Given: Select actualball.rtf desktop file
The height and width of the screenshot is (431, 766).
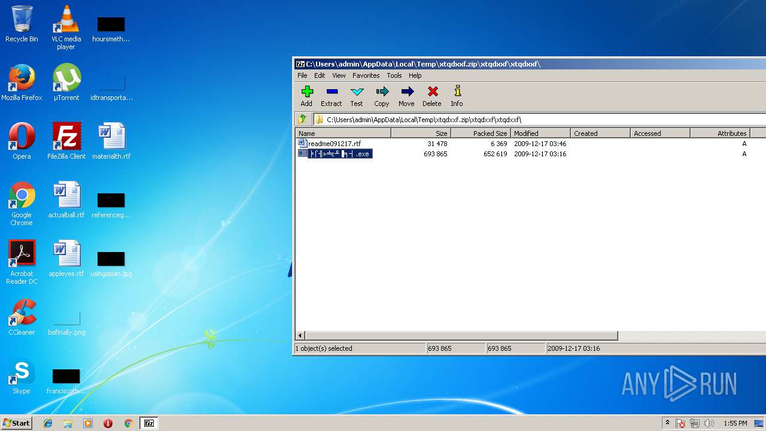Looking at the screenshot, I should (x=66, y=200).
